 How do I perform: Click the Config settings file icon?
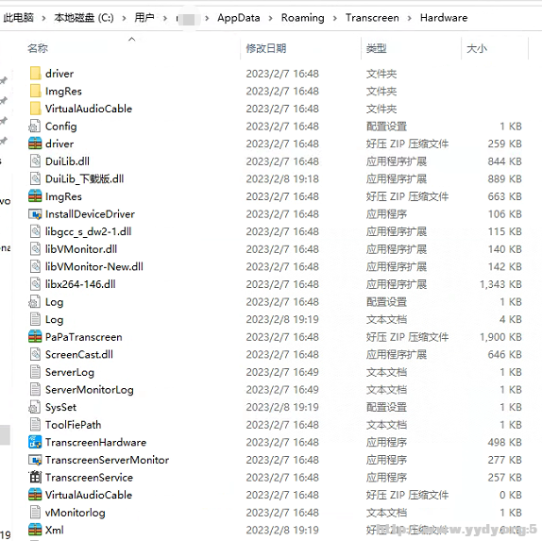pyautogui.click(x=35, y=127)
